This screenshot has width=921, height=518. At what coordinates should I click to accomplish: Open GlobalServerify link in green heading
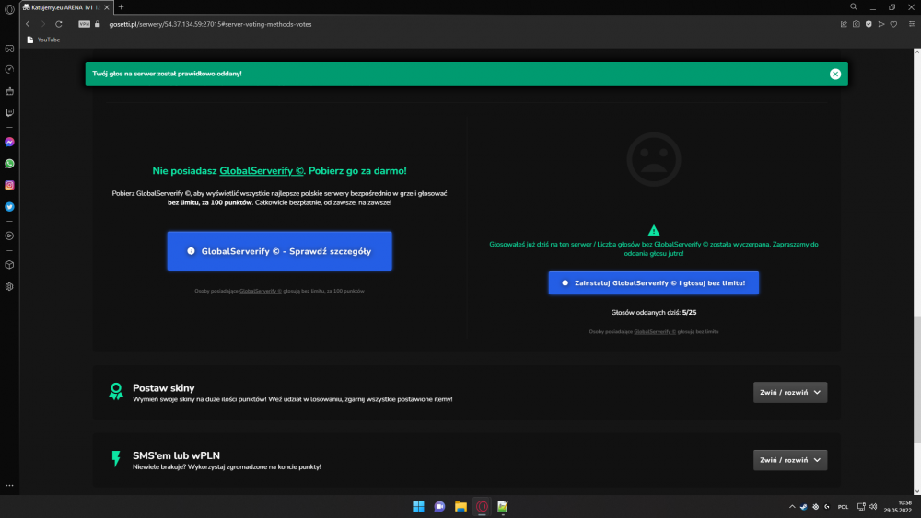(x=262, y=171)
